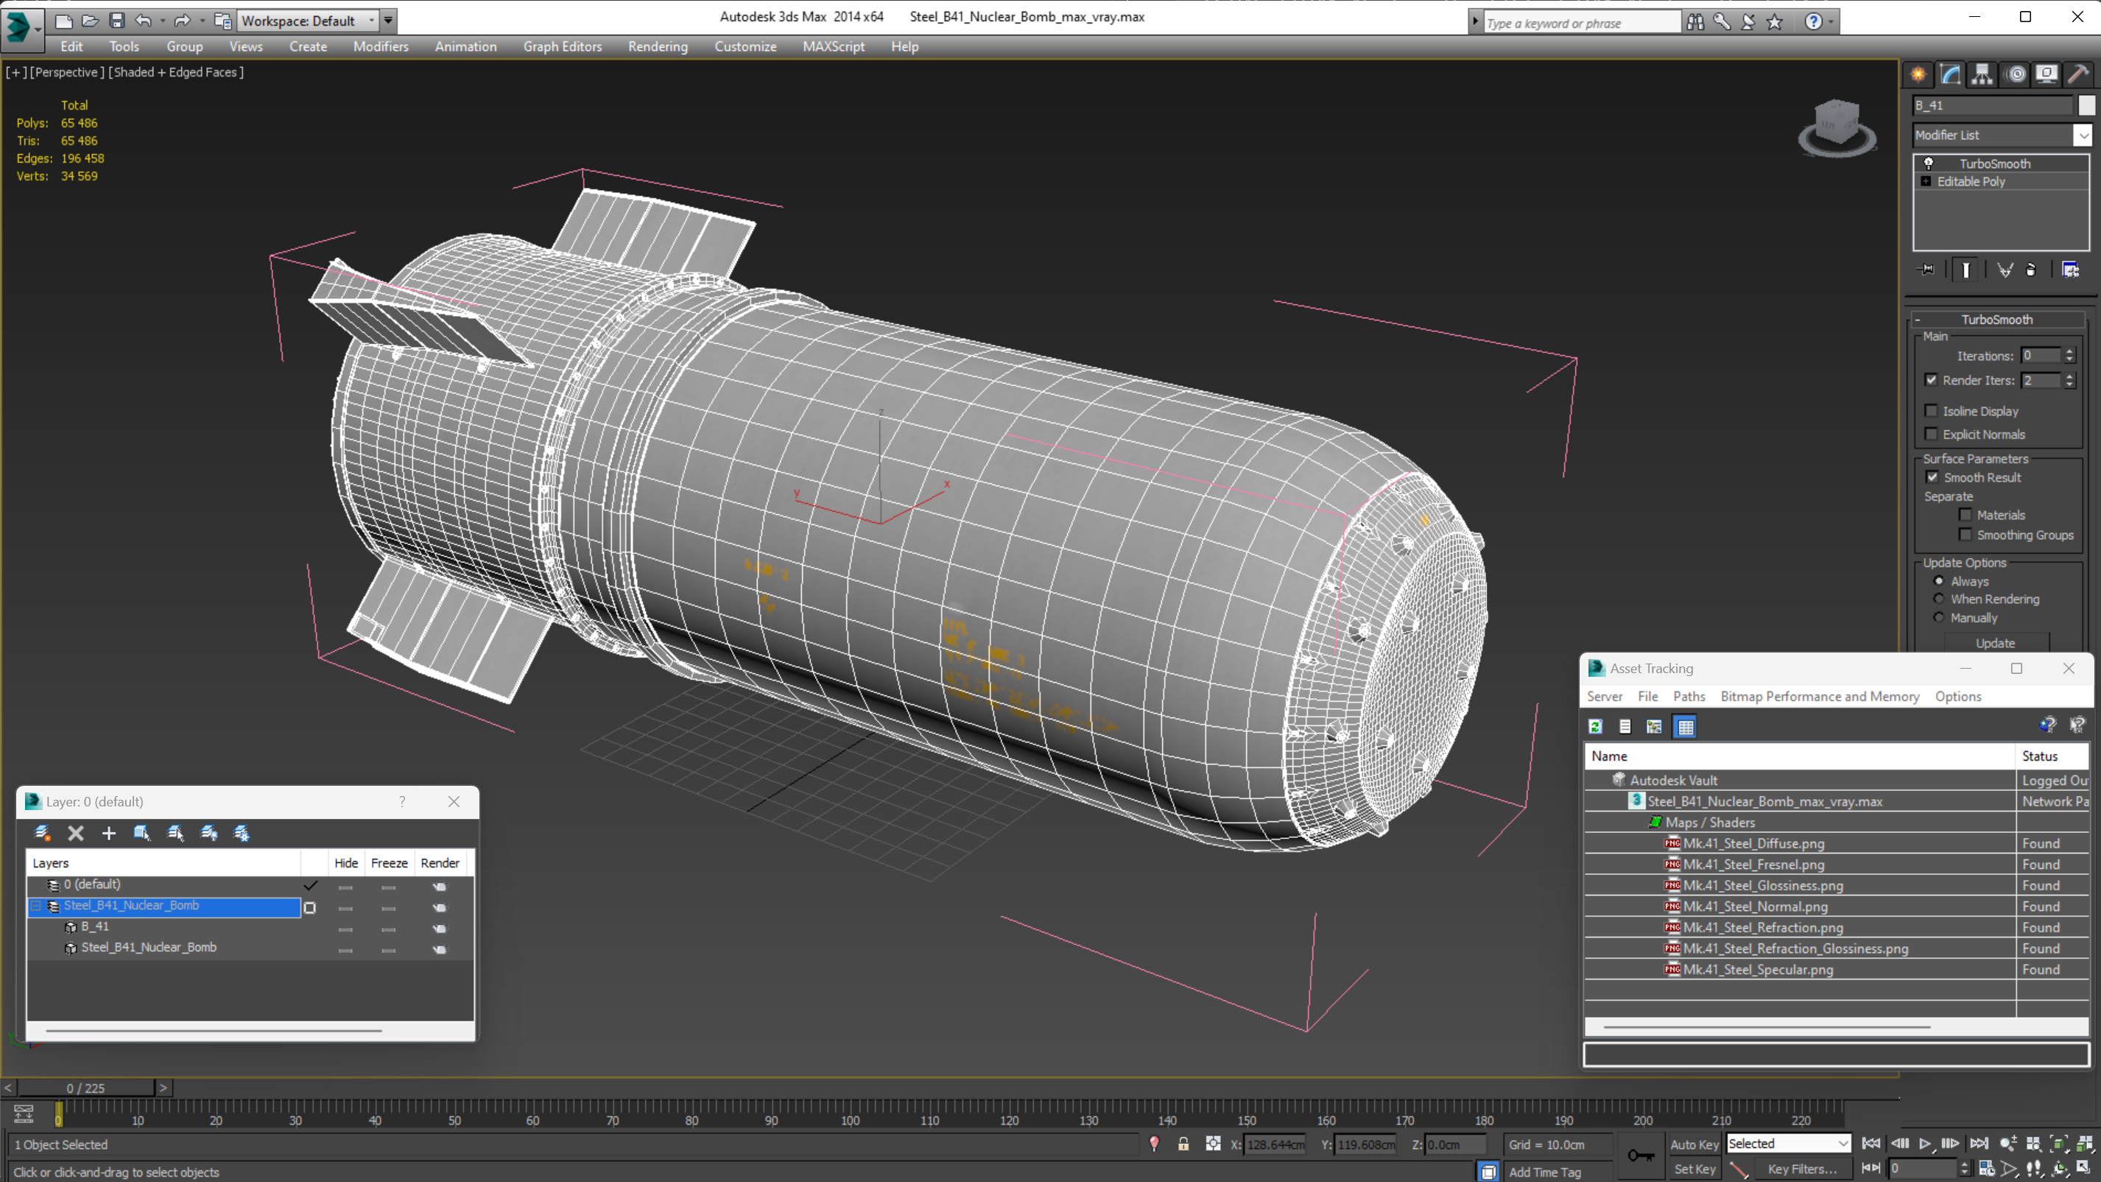Screen dimensions: 2101x1182
Task: Click Iterations spinner arrows
Action: 2069,355
